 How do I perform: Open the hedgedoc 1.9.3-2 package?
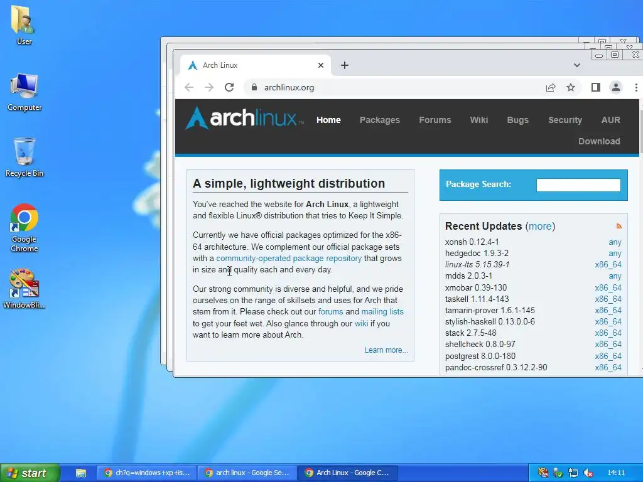477,254
